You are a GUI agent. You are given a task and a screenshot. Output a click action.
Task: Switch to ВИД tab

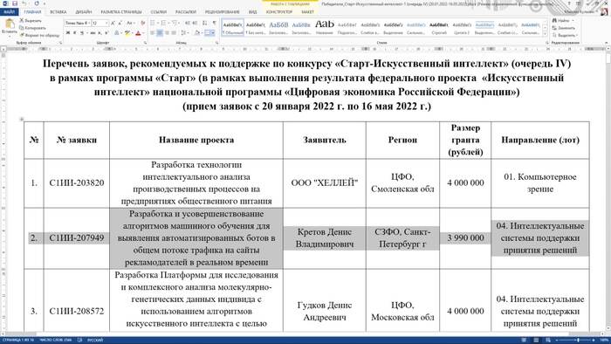click(x=252, y=12)
